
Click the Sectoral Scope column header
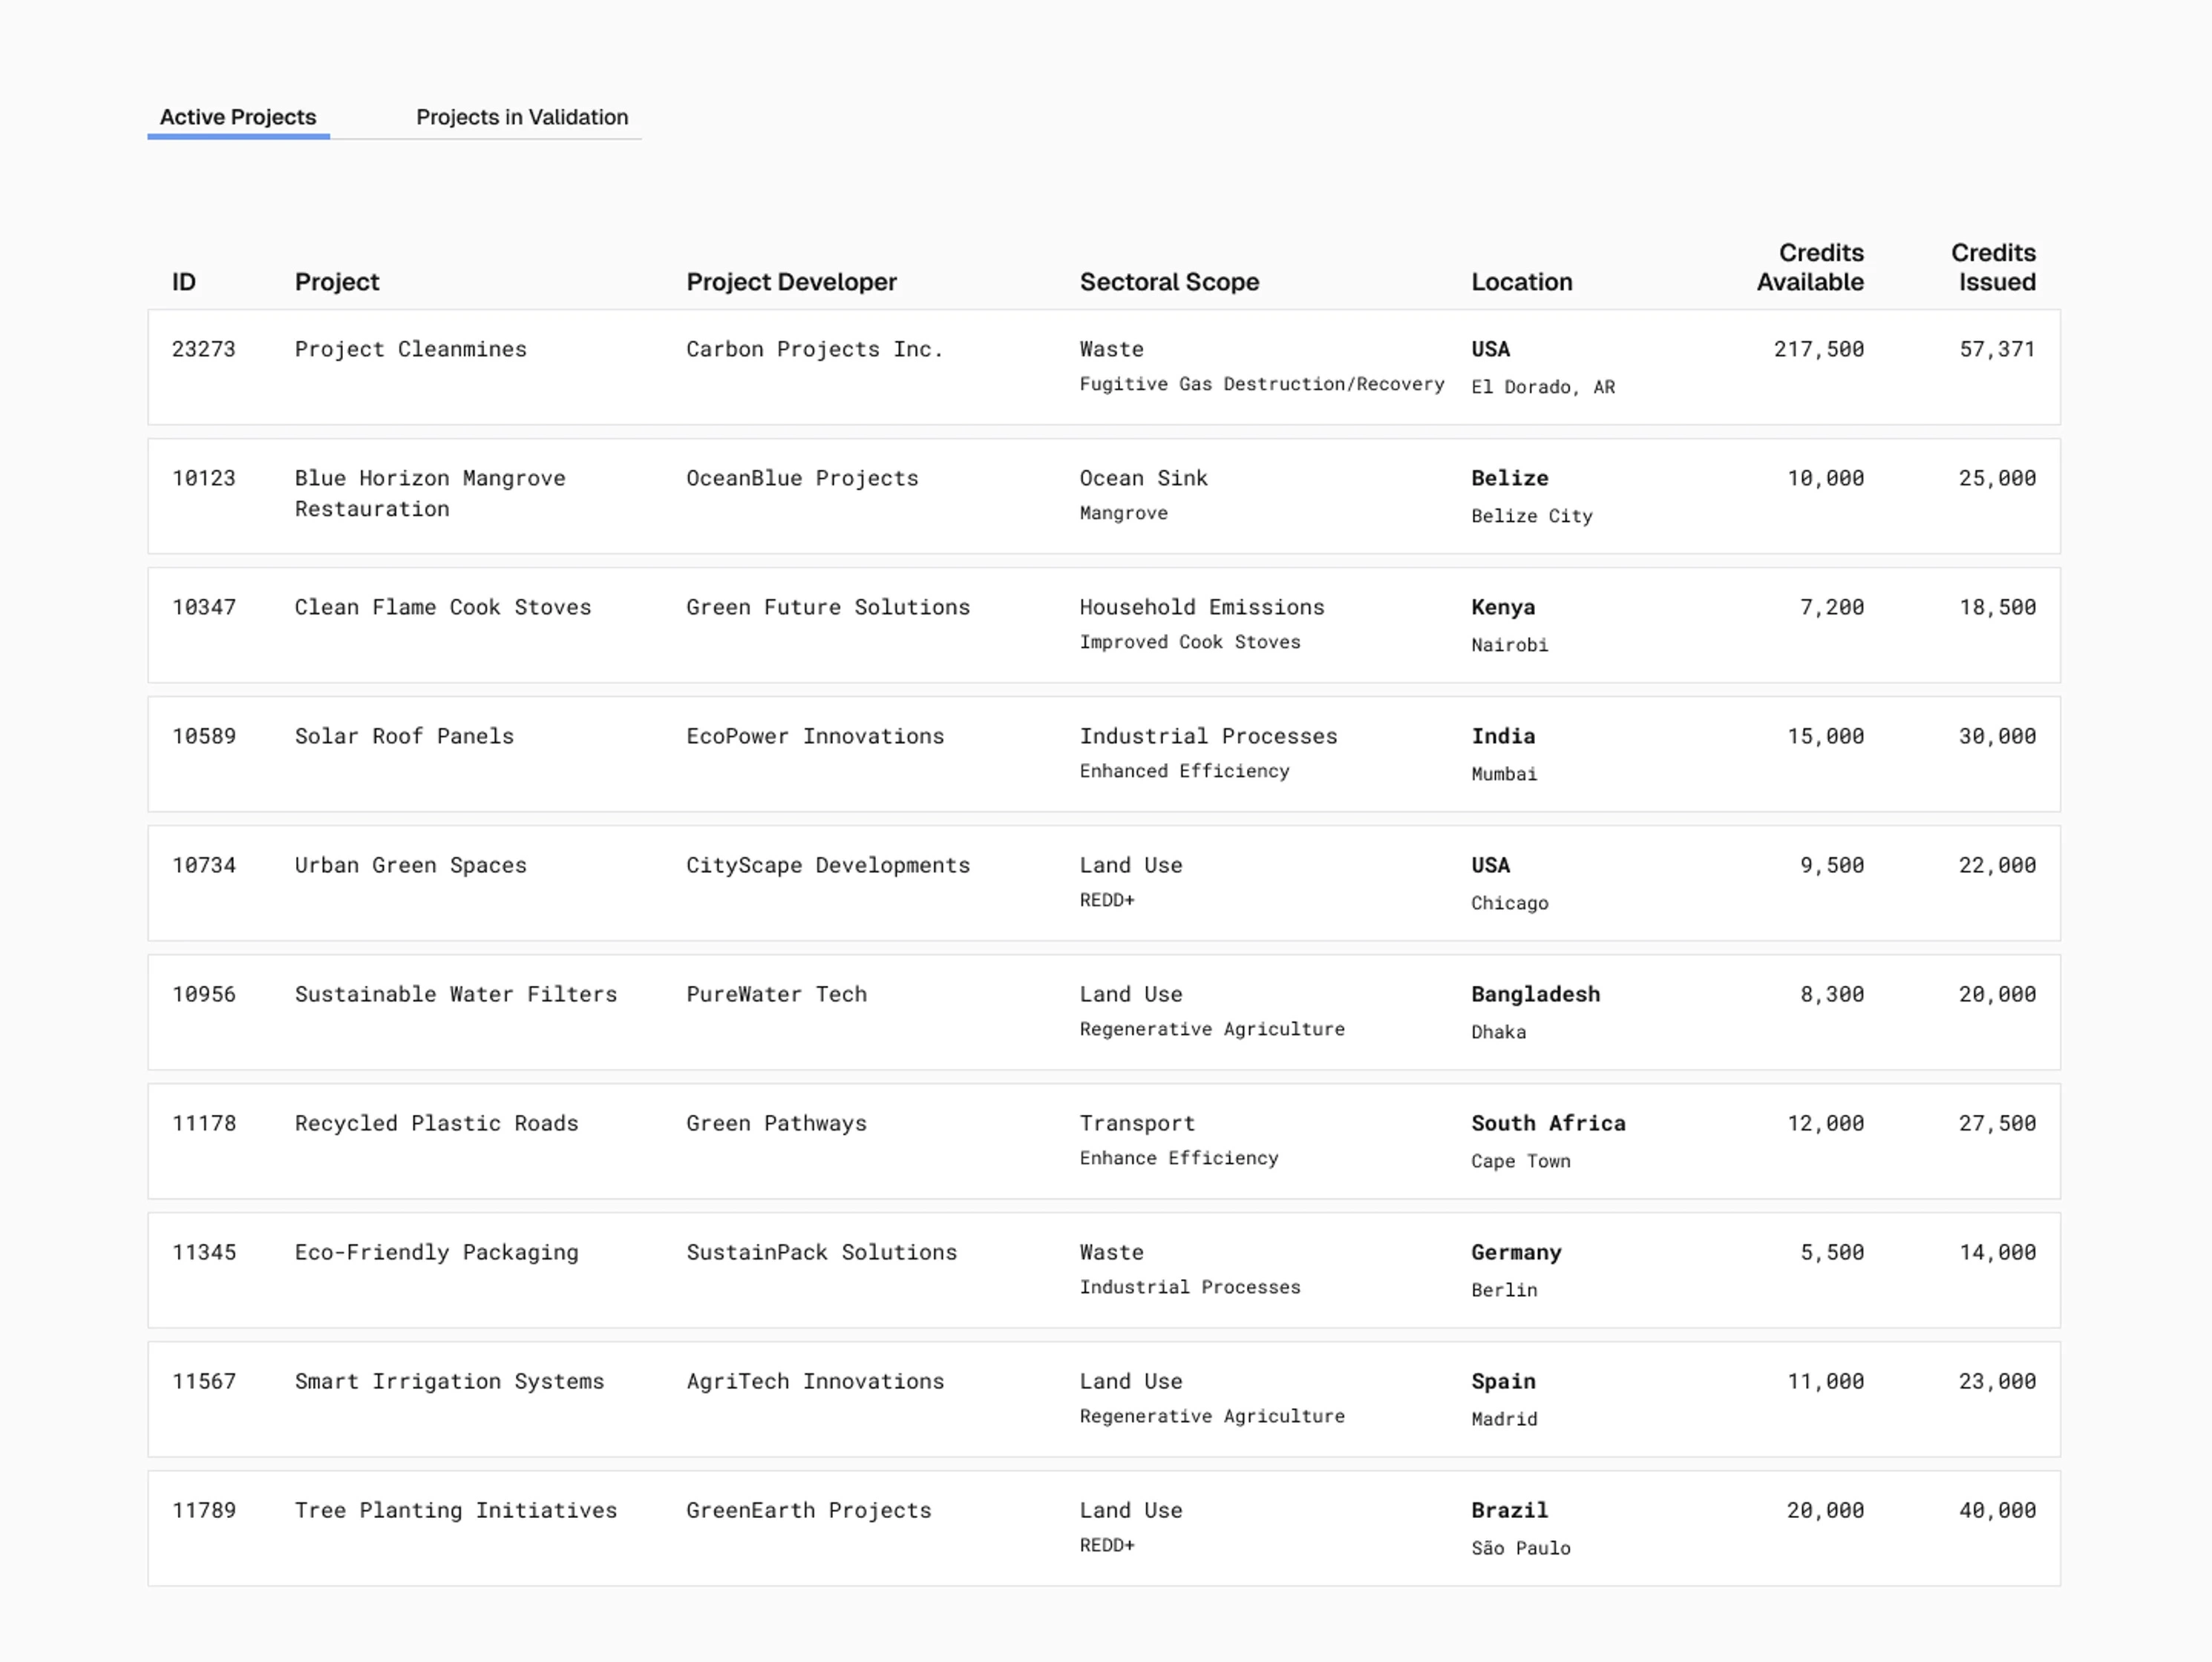pos(1168,282)
